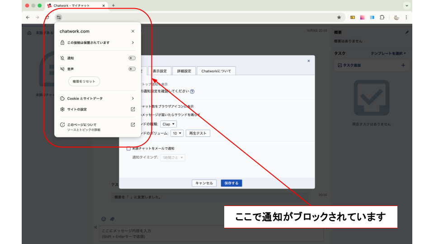
Task: Click the 権限をリセット button
Action: tap(84, 81)
